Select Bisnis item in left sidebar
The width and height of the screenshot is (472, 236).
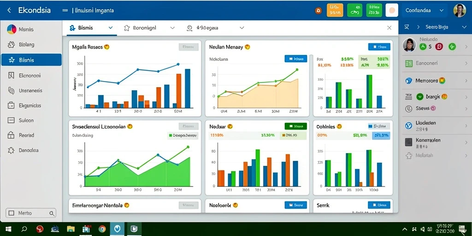coord(31,60)
